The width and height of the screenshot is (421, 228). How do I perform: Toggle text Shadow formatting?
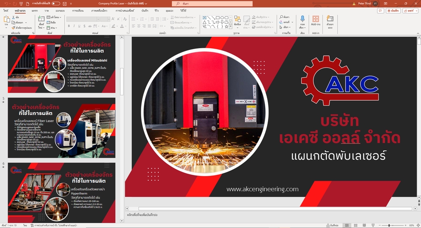coord(84,26)
